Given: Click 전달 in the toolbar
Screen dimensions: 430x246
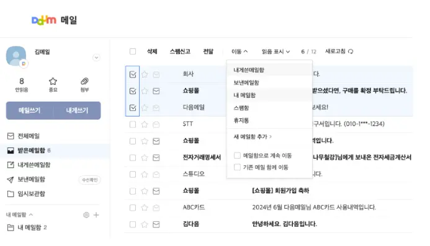Looking at the screenshot, I should [208, 51].
